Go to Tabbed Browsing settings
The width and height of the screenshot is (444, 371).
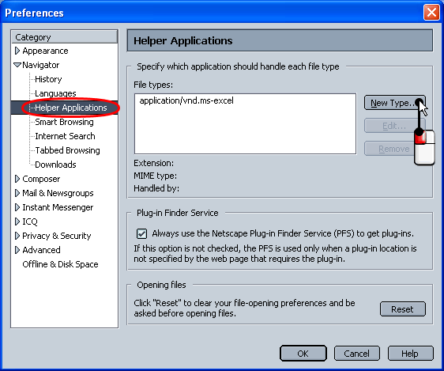coord(67,150)
